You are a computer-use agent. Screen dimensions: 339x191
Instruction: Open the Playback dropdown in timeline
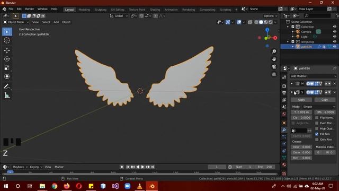click(x=20, y=167)
